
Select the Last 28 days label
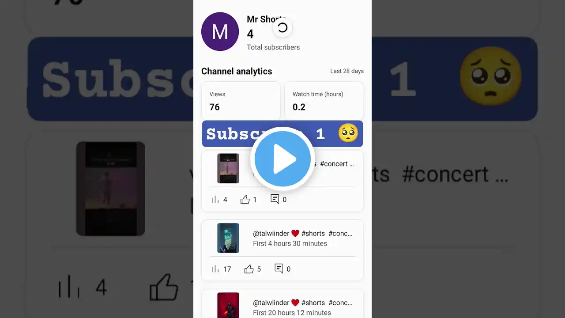point(347,71)
